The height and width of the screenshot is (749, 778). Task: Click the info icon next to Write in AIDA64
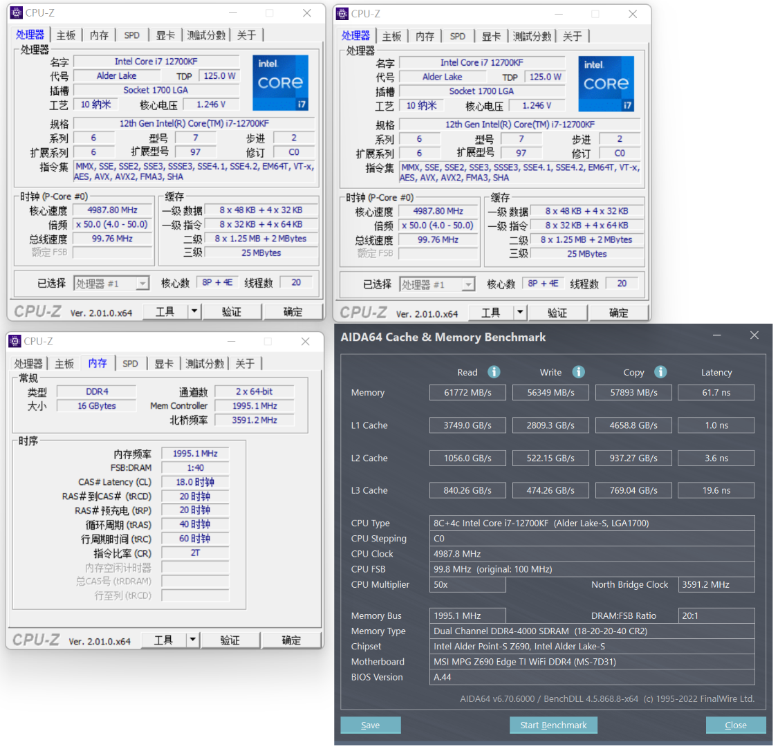pos(579,372)
